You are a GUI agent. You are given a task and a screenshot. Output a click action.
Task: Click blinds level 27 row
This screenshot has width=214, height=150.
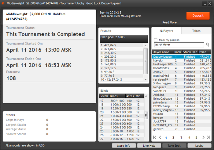(121, 139)
